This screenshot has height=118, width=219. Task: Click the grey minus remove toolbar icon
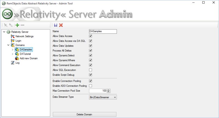pos(22,25)
